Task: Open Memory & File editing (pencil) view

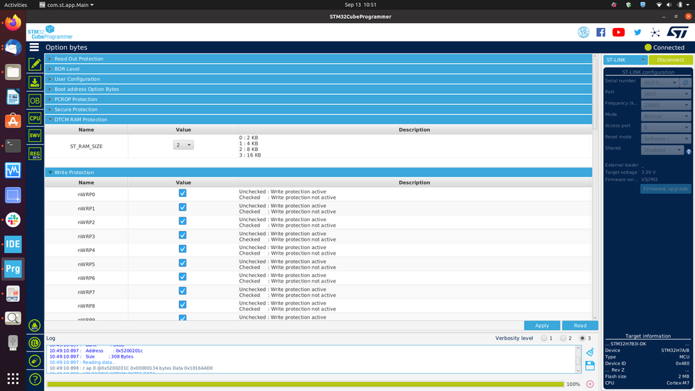Action: (35, 64)
